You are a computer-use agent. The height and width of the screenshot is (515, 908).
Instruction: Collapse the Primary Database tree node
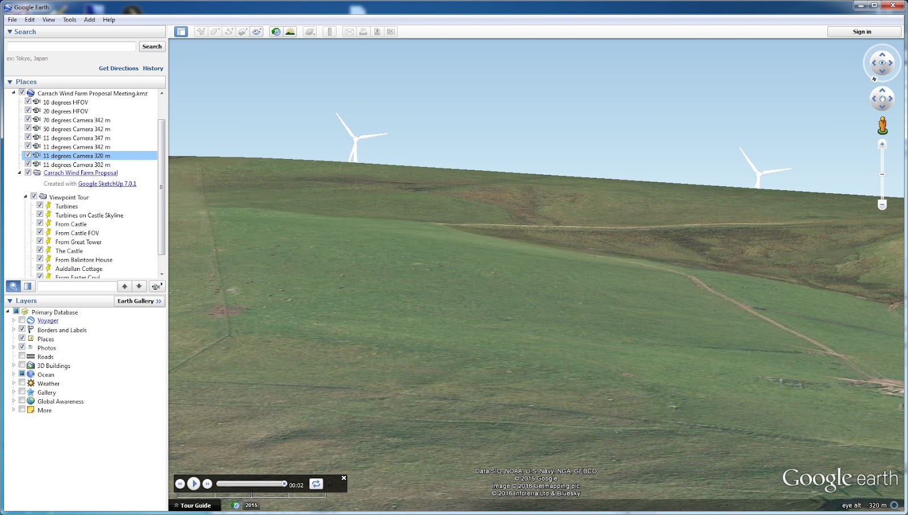pyautogui.click(x=8, y=311)
